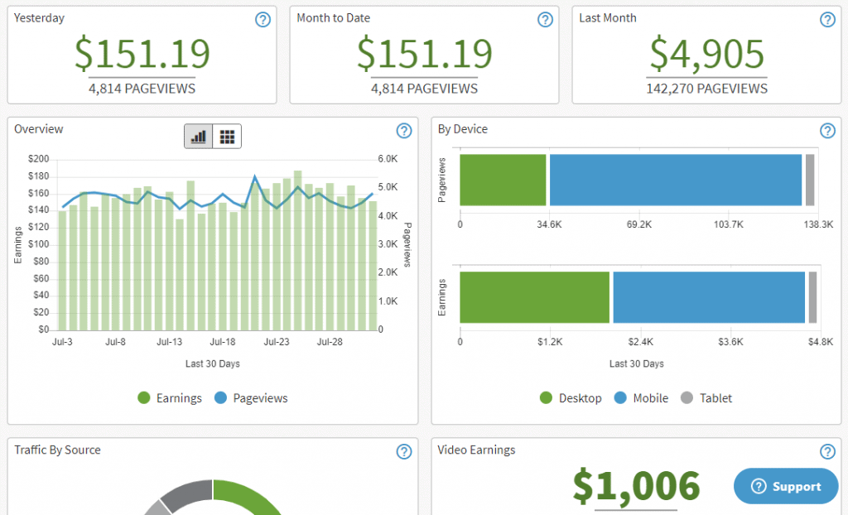Click the 6.0K pageviews axis label
Viewport: 848px width, 515px height.
point(388,159)
